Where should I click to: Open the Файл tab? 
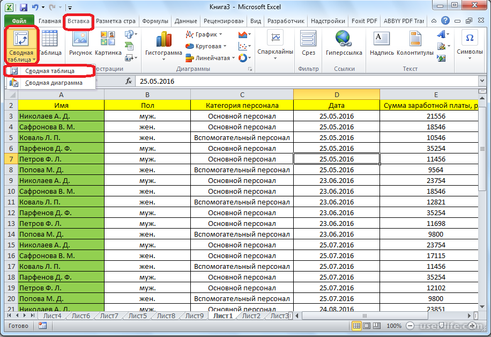(x=19, y=21)
